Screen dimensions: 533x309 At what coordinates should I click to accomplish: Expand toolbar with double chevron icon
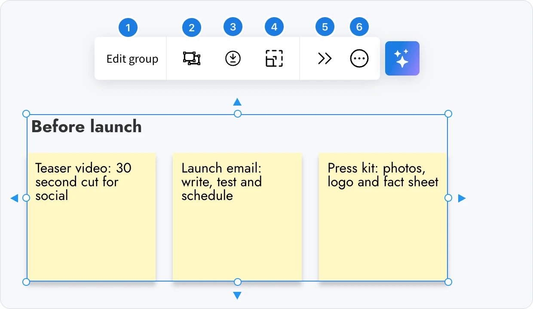point(325,58)
